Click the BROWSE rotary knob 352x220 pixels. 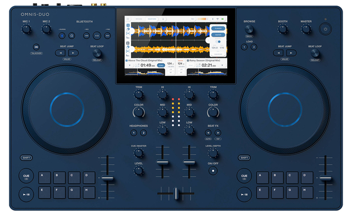pos(249,29)
